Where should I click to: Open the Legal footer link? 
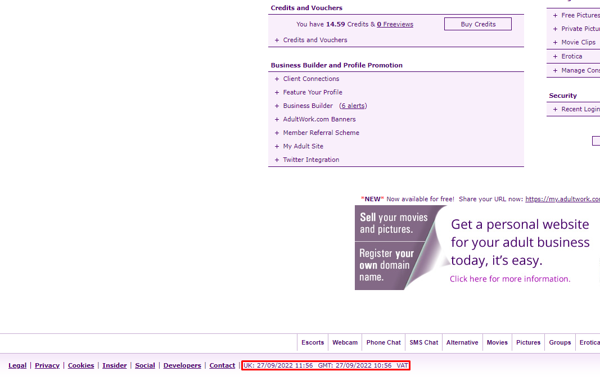(17, 365)
